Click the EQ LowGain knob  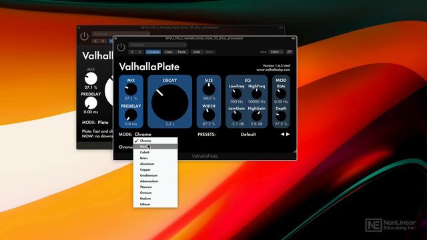pyautogui.click(x=236, y=116)
